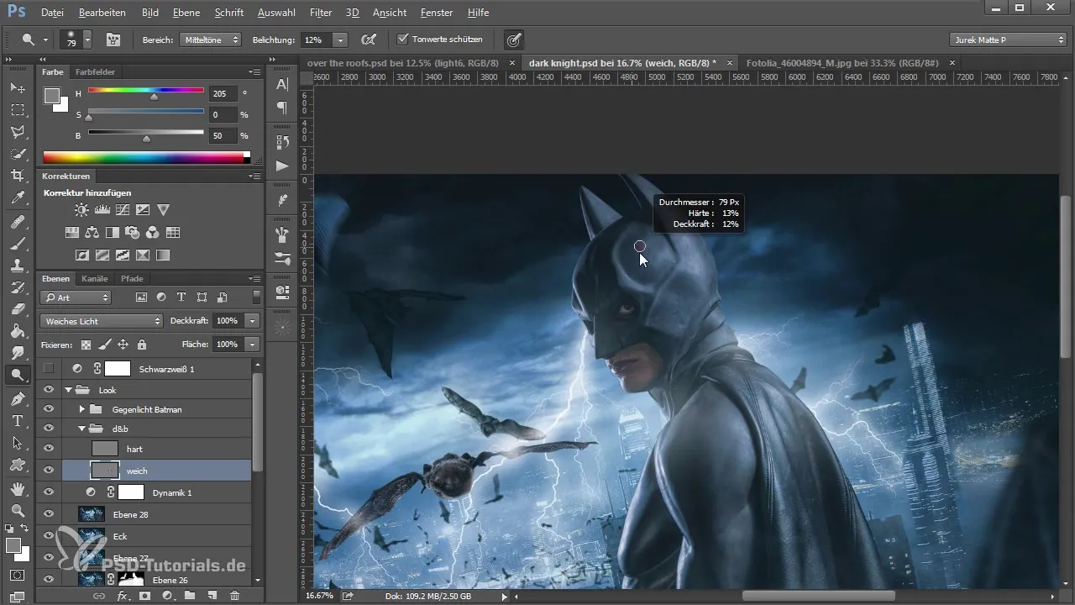
Task: Select the Rectangular Marquee tool
Action: (x=17, y=110)
